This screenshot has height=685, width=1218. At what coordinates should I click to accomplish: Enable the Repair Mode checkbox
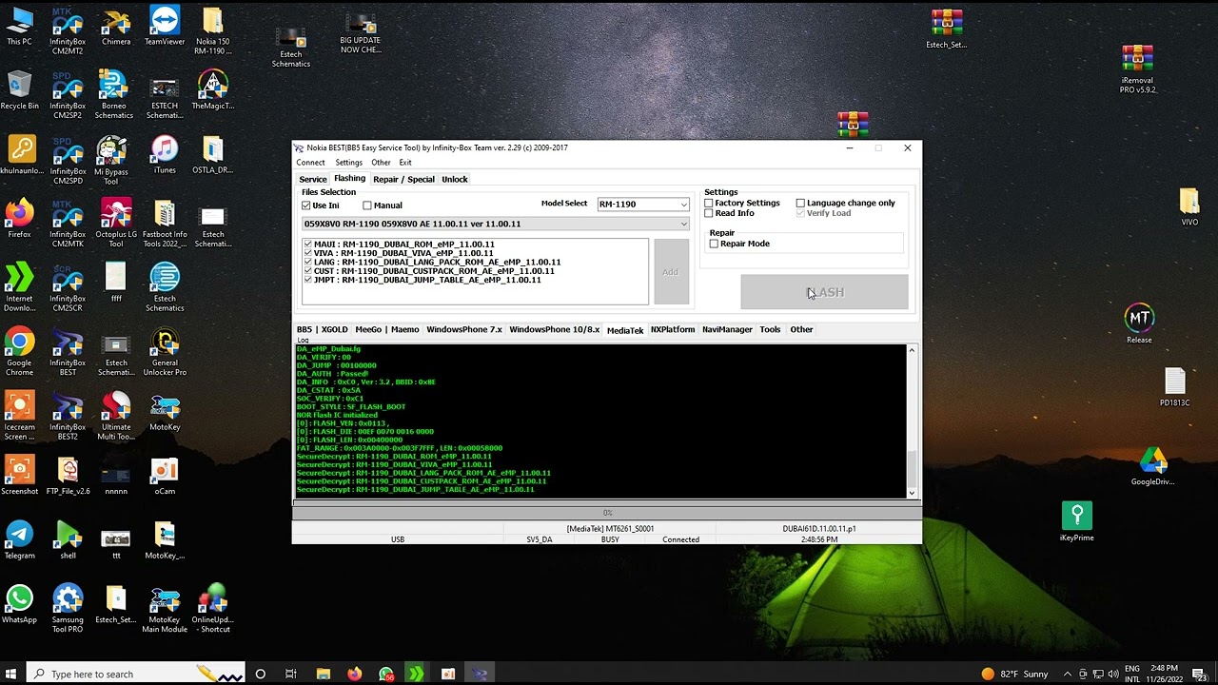pyautogui.click(x=714, y=244)
